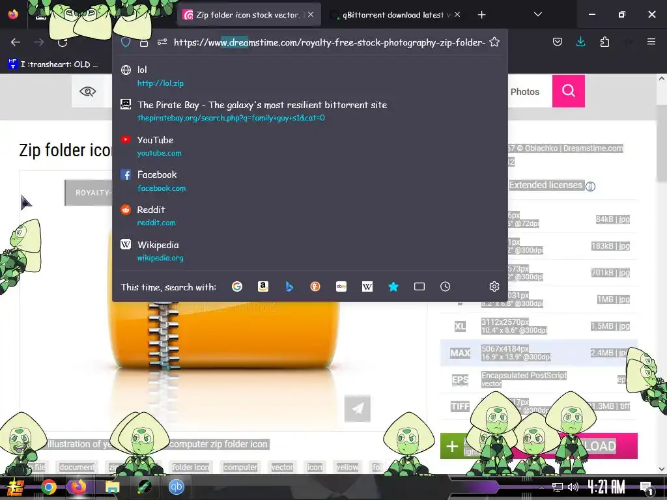Open a new browser tab
The width and height of the screenshot is (667, 500).
click(481, 15)
